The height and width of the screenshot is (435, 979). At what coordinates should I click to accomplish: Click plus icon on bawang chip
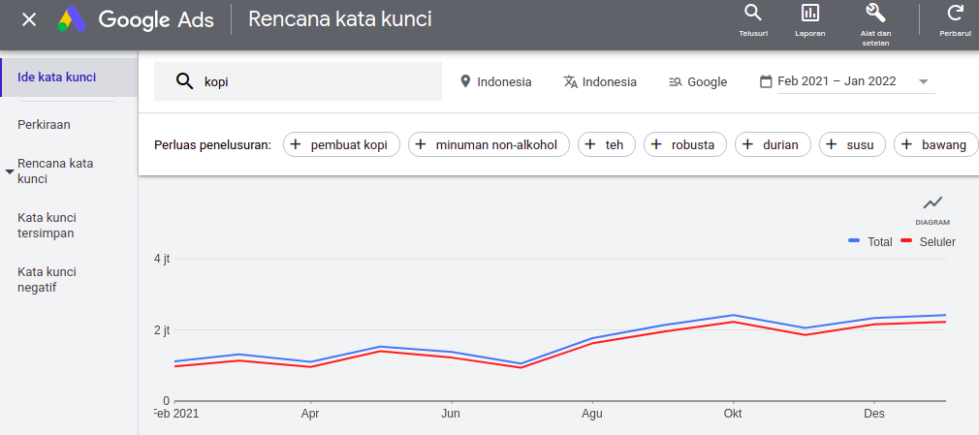907,144
